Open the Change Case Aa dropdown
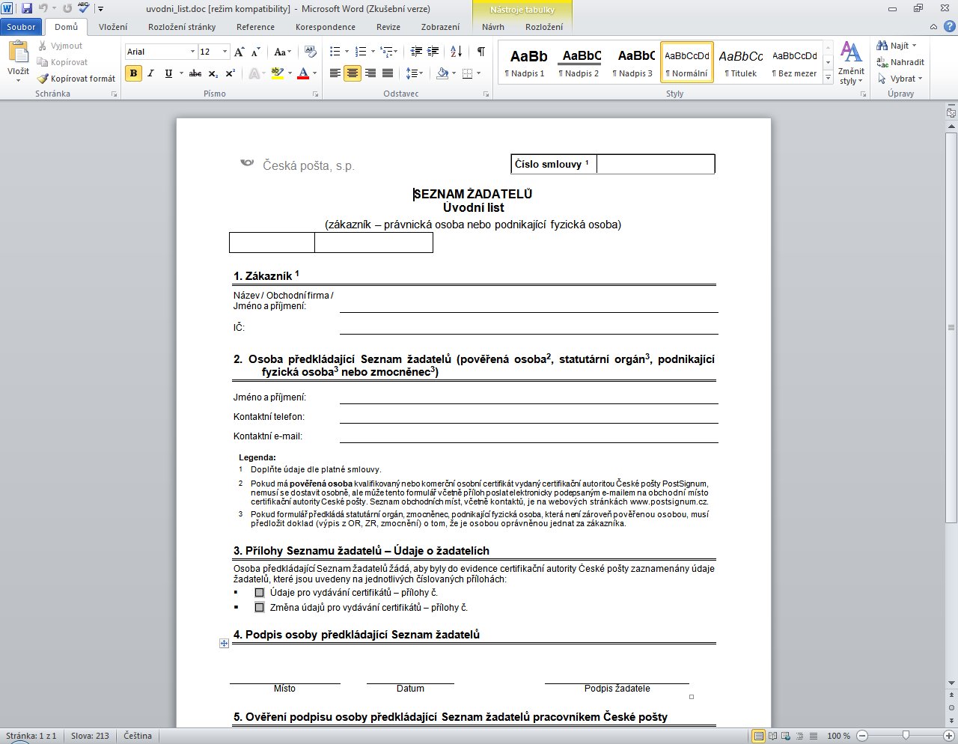Screen dimensions: 958x744 [x=283, y=52]
